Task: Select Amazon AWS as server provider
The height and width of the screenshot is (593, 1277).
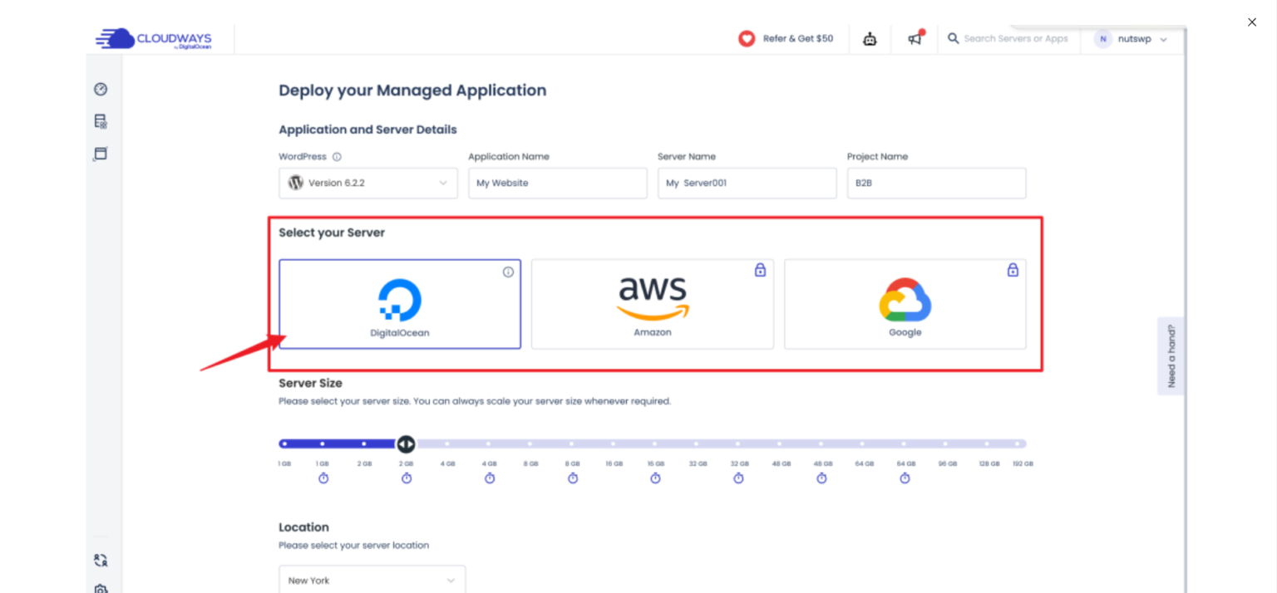Action: [x=653, y=304]
